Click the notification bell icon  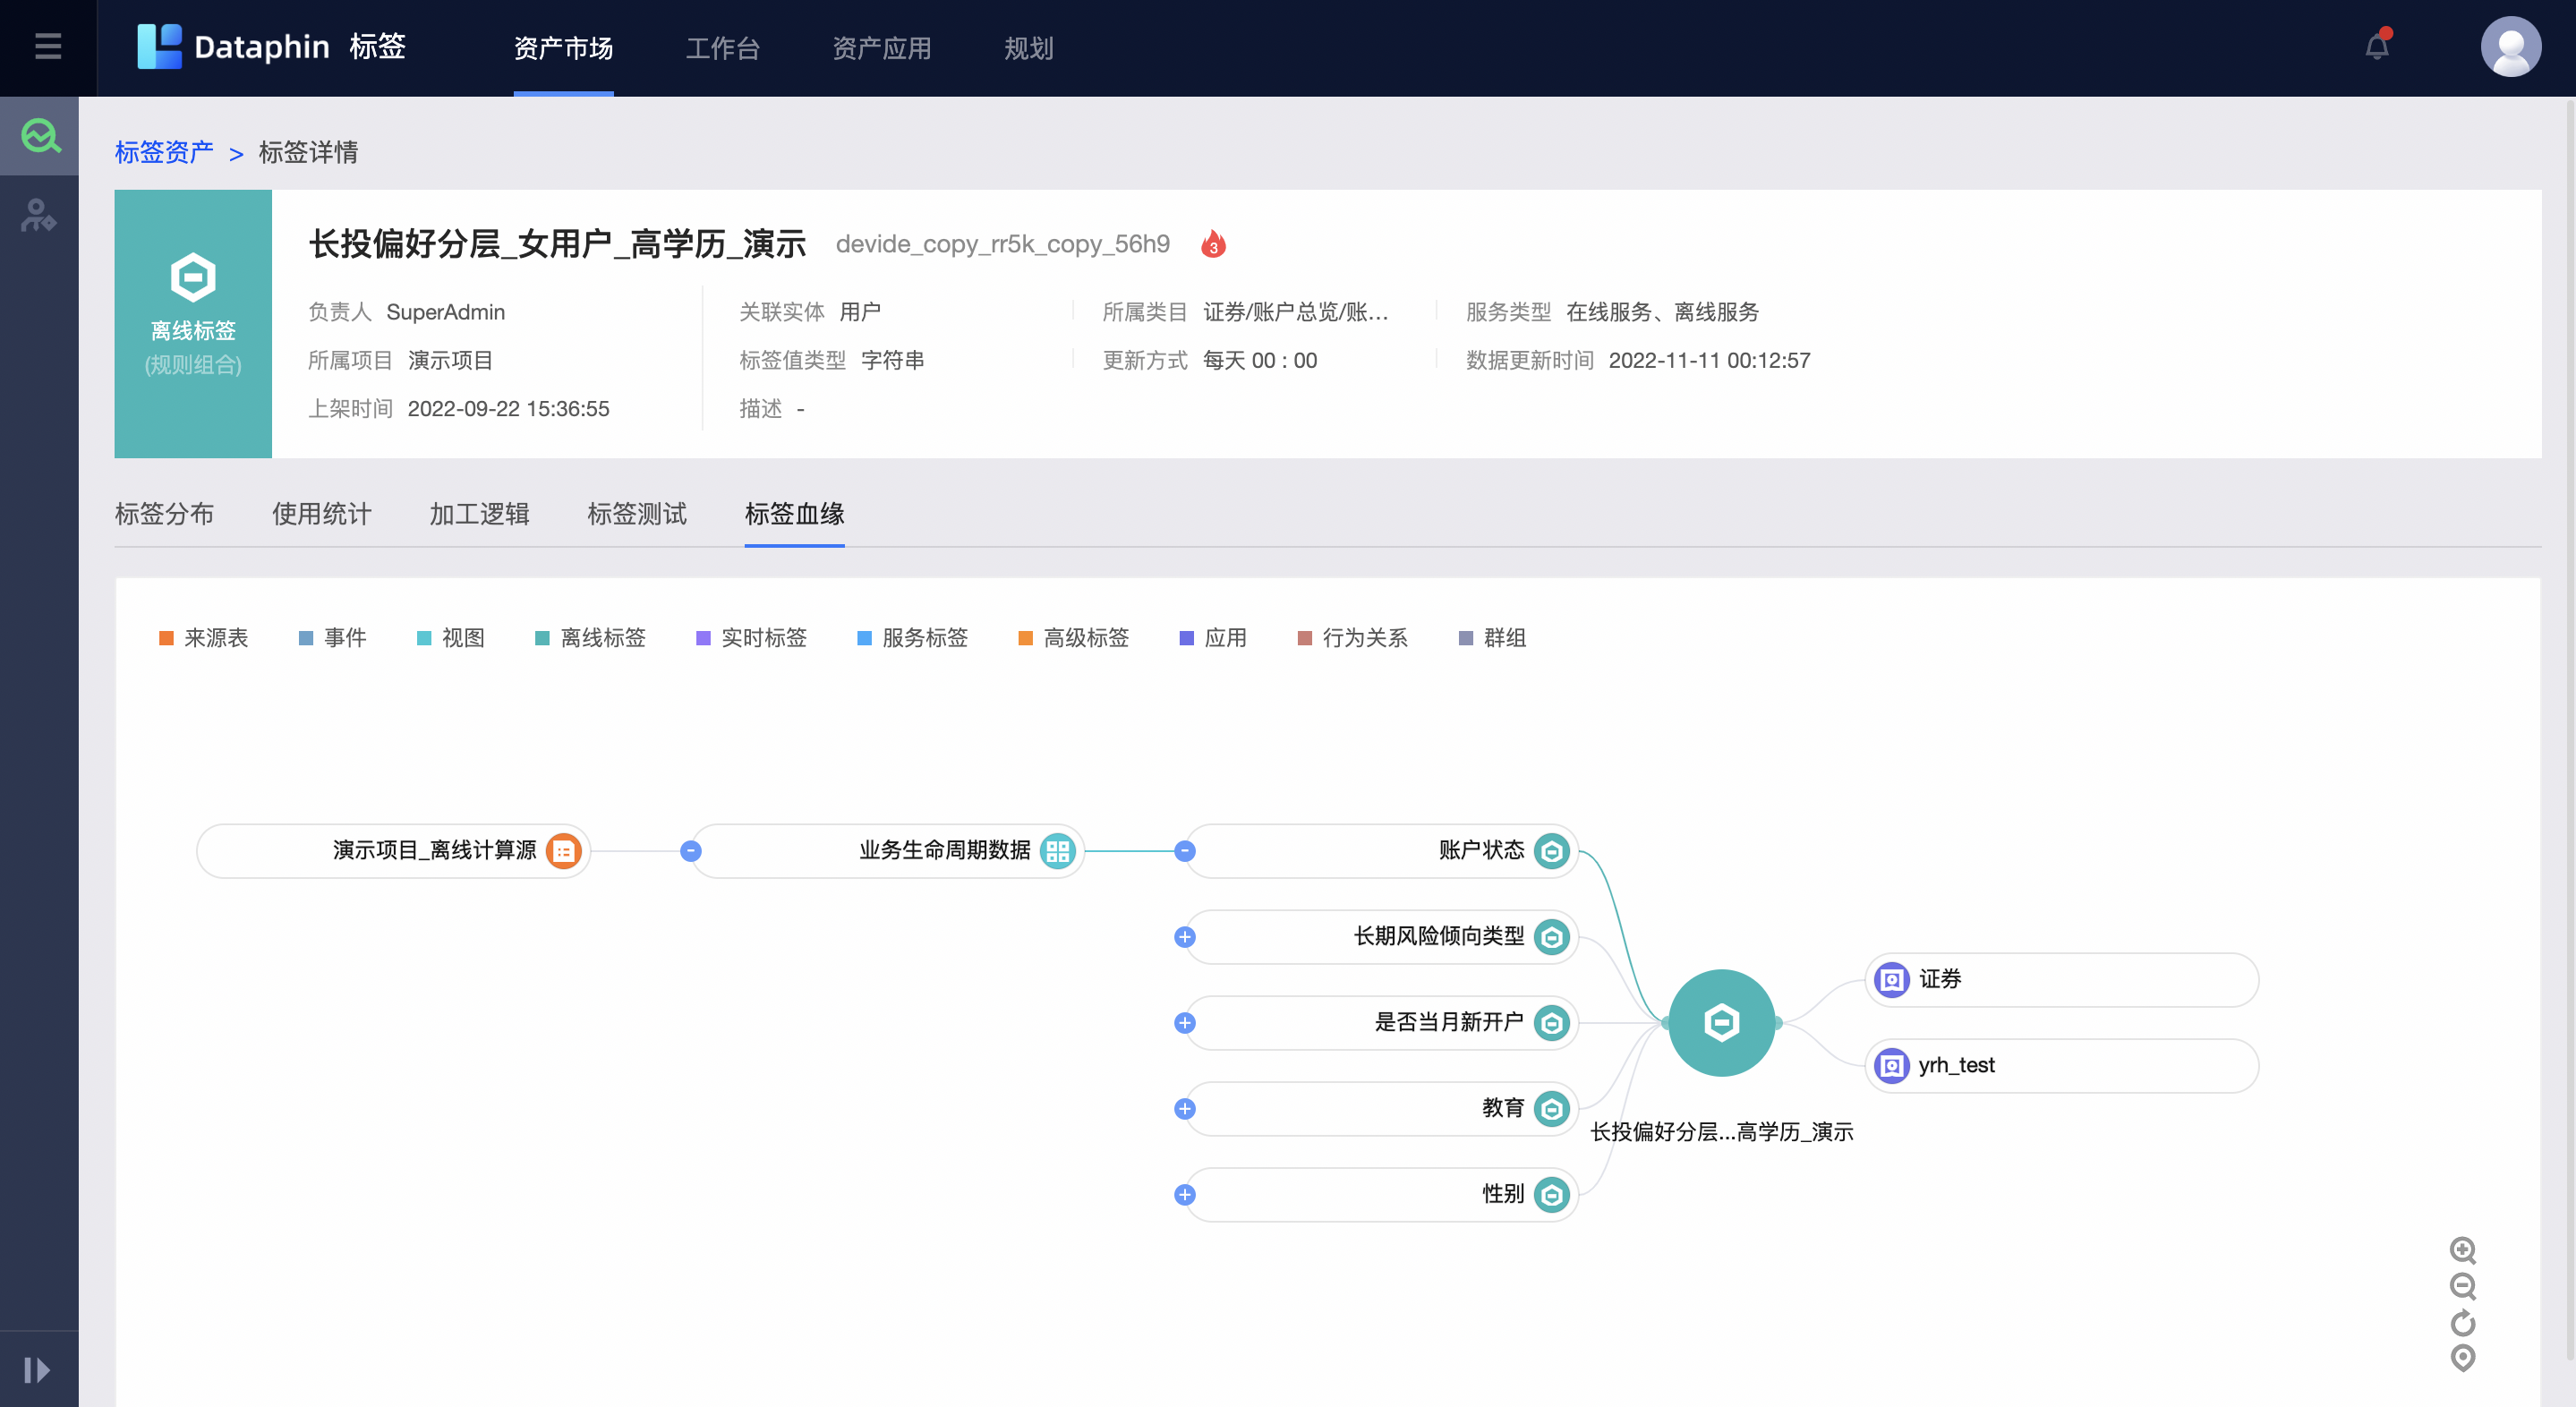pos(2377,46)
